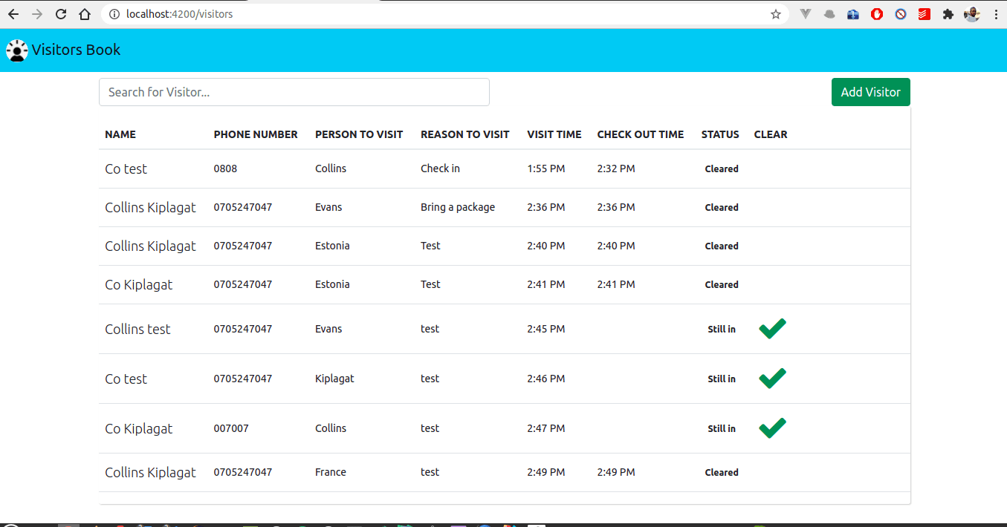Open the browser home page
Screen dimensions: 1007x527
[x=85, y=14]
